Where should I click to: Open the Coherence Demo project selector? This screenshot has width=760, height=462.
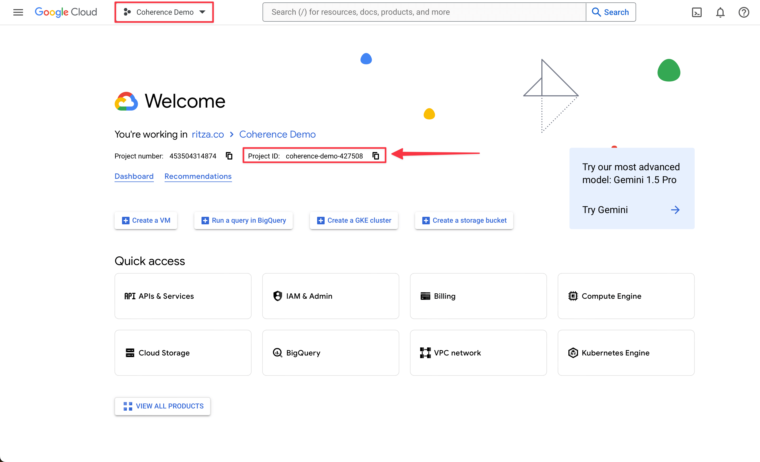pyautogui.click(x=164, y=12)
